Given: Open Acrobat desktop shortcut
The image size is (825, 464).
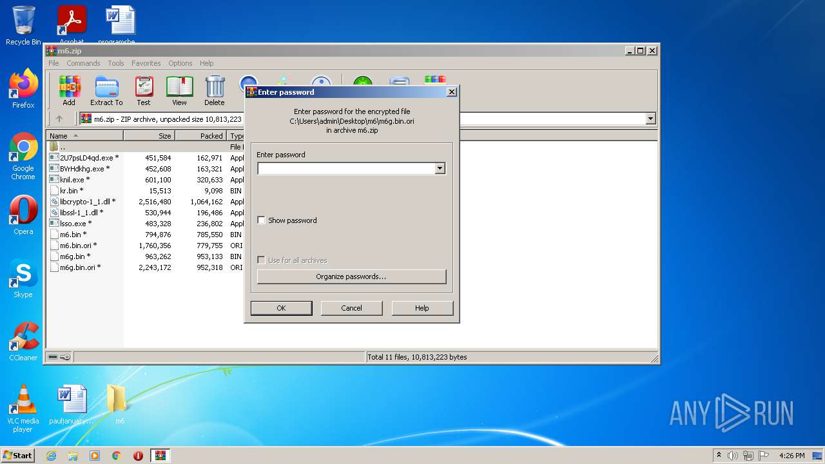Looking at the screenshot, I should click(x=72, y=26).
